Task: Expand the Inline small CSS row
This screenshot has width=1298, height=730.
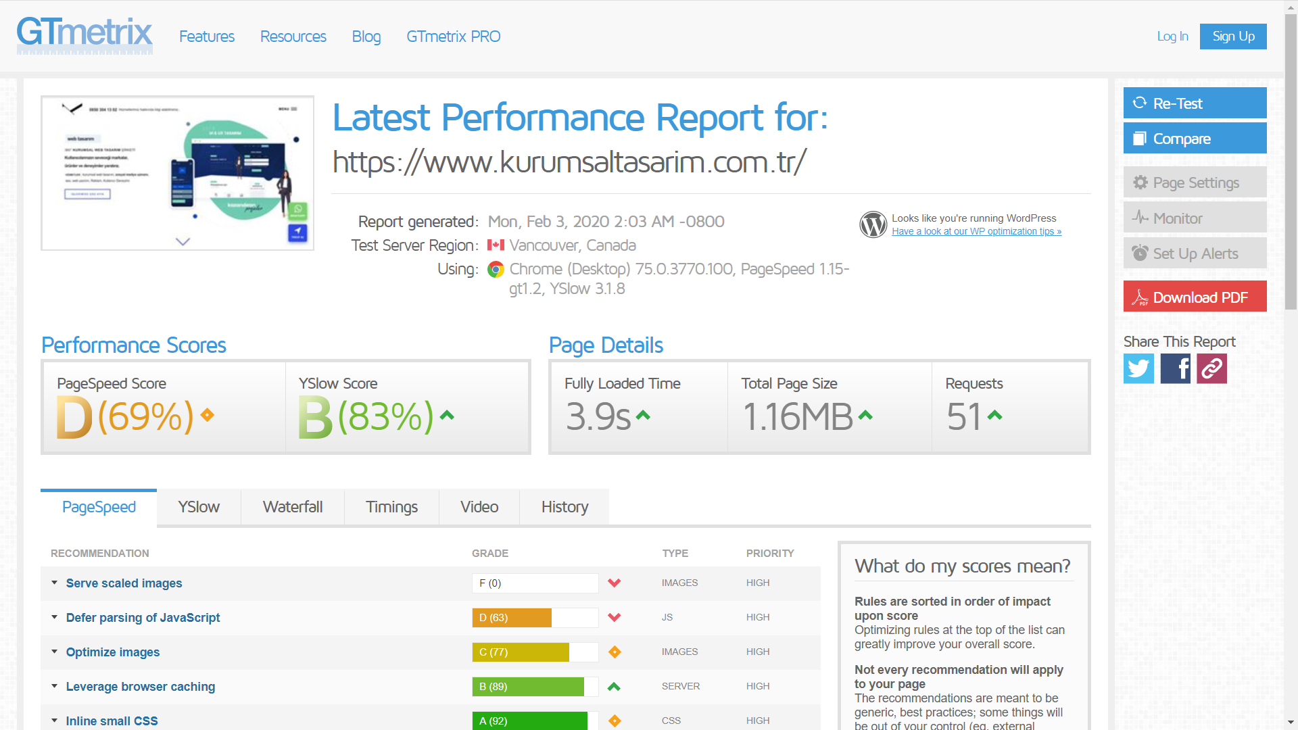Action: (x=54, y=721)
